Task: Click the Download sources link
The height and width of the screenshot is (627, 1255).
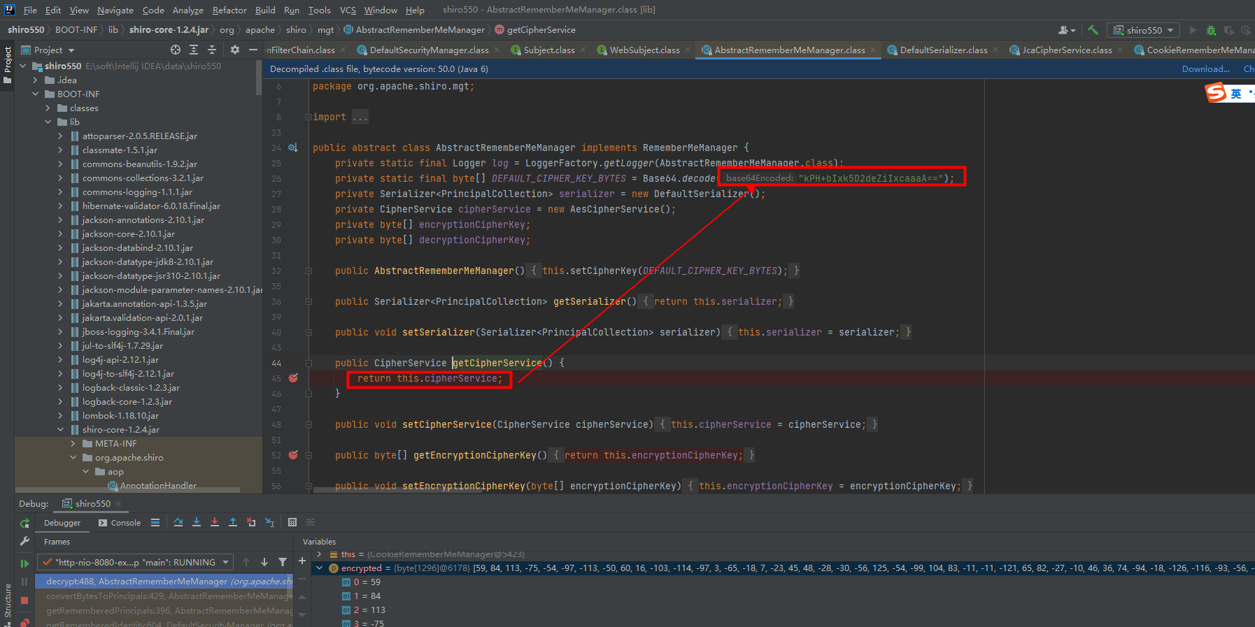Action: click(1205, 69)
